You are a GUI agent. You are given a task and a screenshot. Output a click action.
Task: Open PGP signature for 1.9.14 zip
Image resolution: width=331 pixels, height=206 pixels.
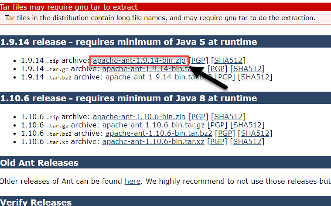198,60
